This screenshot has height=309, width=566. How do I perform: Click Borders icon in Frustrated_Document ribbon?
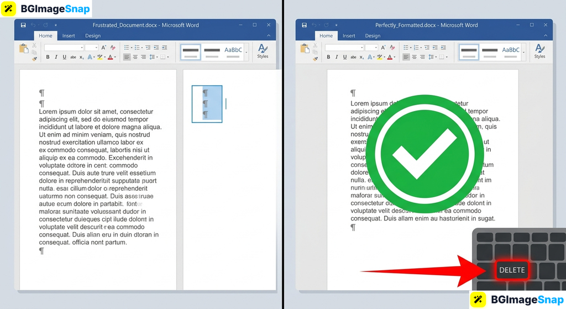(x=163, y=57)
